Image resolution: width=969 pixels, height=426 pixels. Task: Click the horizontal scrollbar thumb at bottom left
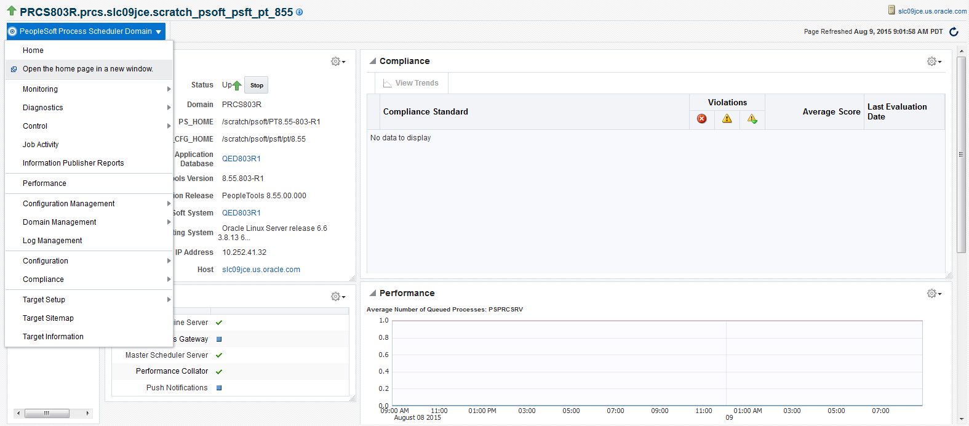click(46, 413)
